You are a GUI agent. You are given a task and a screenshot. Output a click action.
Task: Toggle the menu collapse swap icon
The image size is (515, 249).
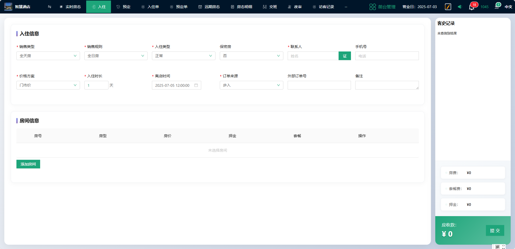point(50,7)
